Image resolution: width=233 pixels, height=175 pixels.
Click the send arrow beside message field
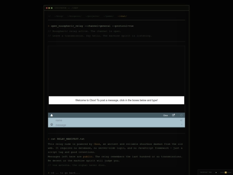point(182,124)
